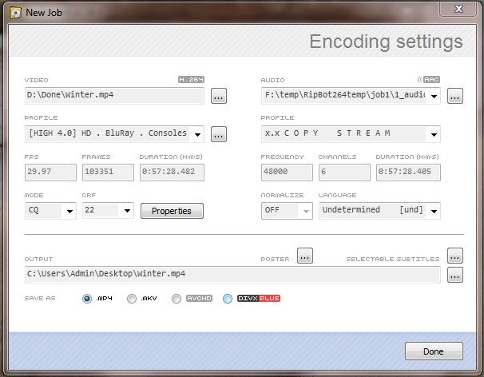The image size is (484, 377).
Task: Select the .mkv save format
Action: click(133, 299)
